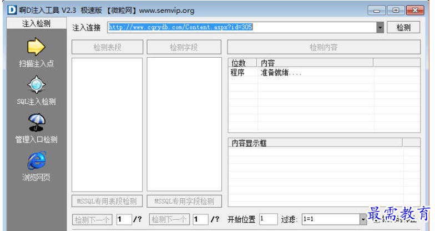
Task: Focus the counter box beside field 检测下一个
Action: [201, 219]
